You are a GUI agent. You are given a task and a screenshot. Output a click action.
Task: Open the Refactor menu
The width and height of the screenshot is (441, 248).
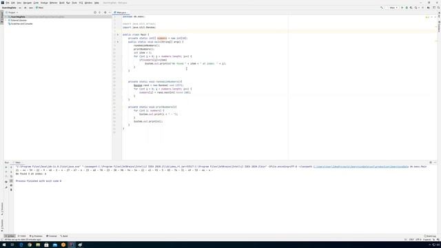[53, 3]
